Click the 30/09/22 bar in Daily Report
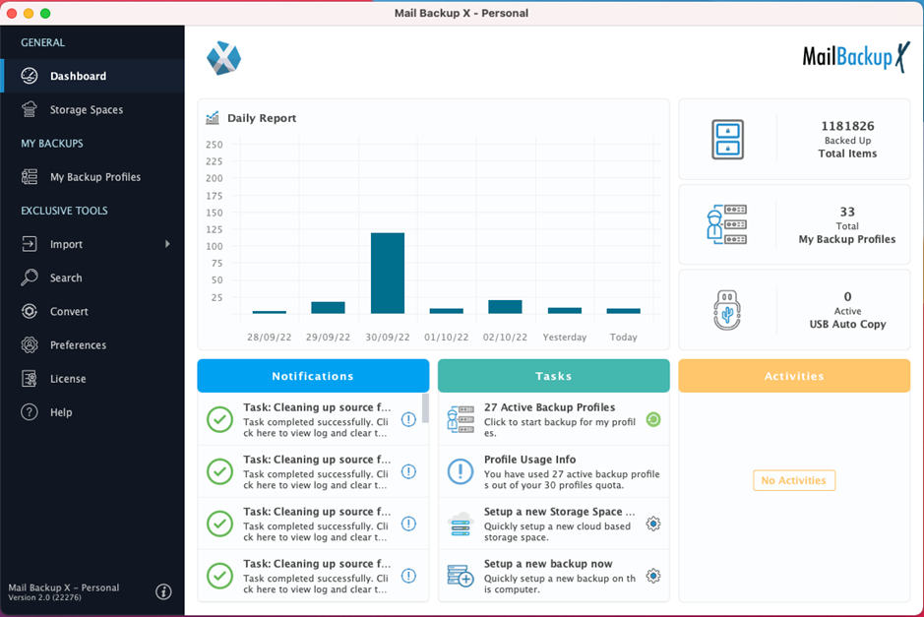Viewport: 924px width, 617px height. pyautogui.click(x=387, y=273)
